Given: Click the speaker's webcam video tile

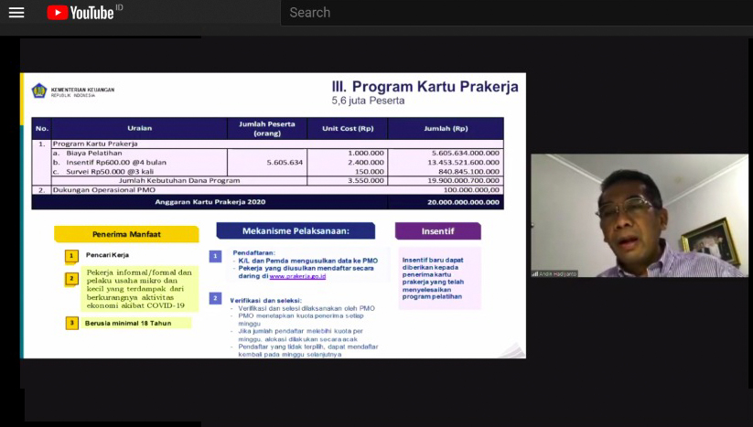Looking at the screenshot, I should [640, 215].
